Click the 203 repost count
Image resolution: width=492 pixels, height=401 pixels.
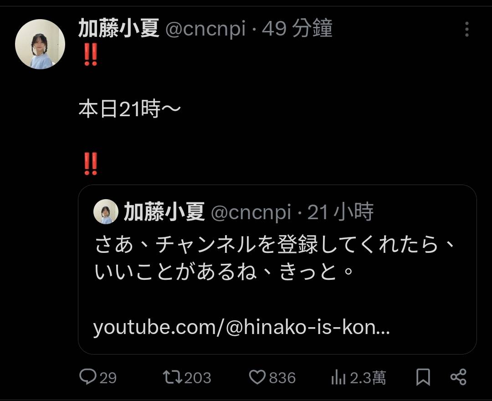click(x=198, y=378)
